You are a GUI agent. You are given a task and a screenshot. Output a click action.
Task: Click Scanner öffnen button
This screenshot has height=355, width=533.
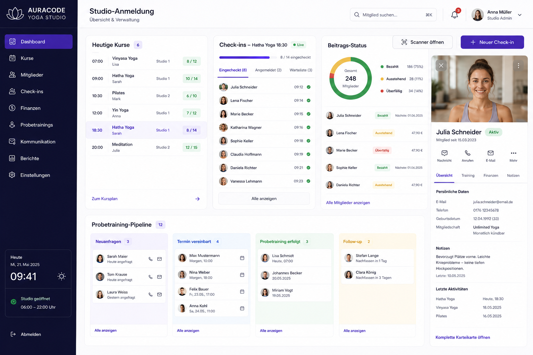[423, 42]
